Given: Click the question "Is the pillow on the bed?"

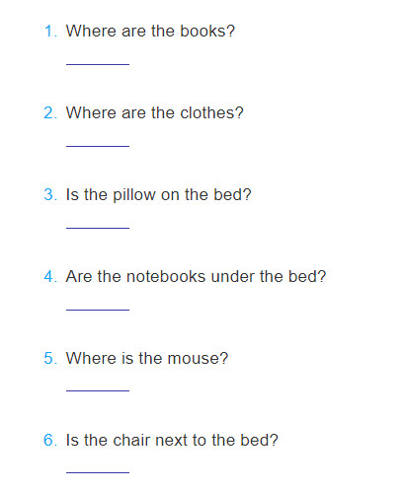Looking at the screenshot, I should (159, 194).
